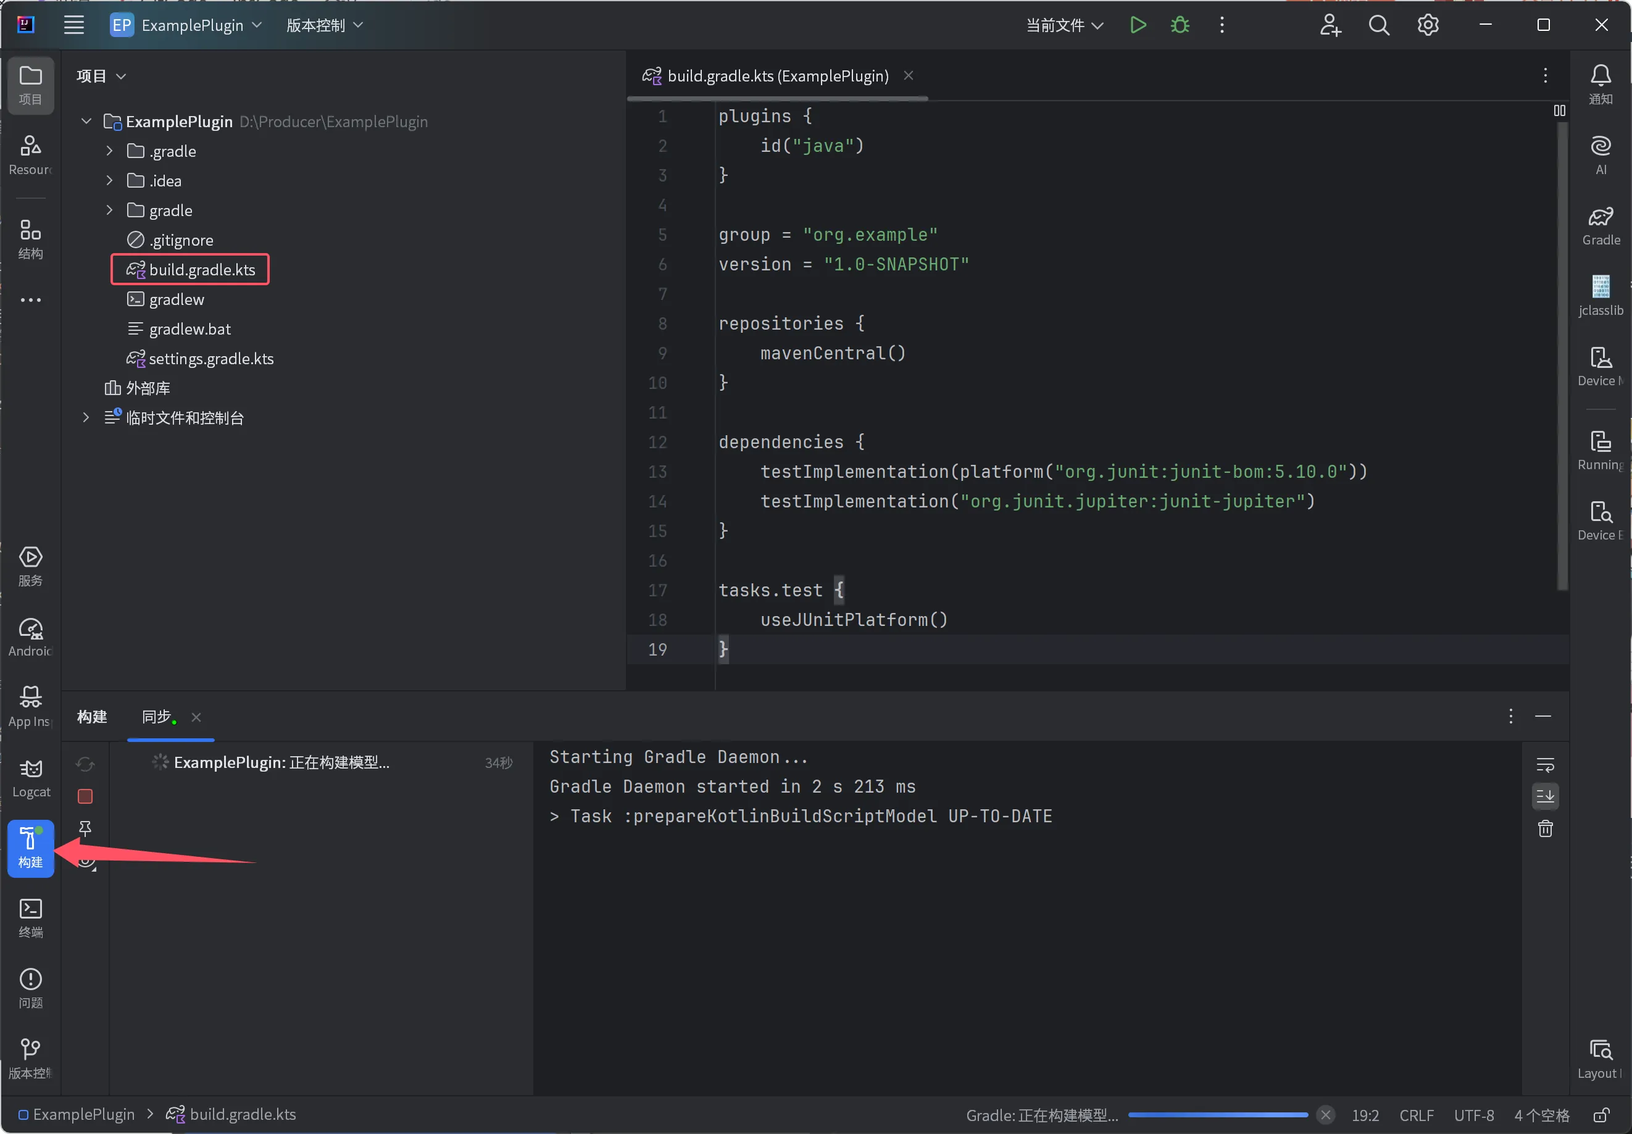1632x1134 pixels.
Task: Expand the .idea folder
Action: click(109, 180)
